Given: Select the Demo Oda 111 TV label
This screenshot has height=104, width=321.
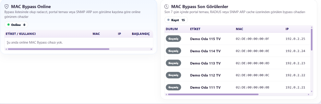Looking at the screenshot, I should click(x=205, y=87).
